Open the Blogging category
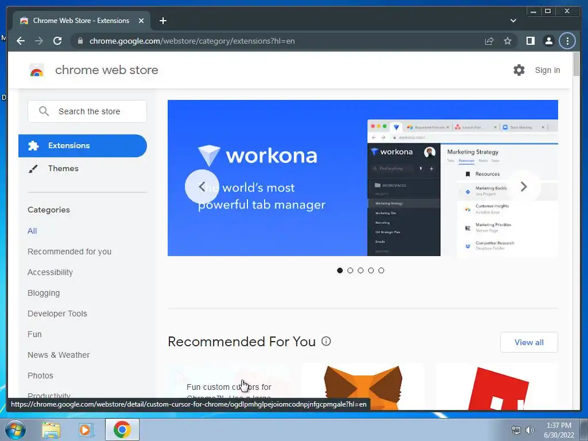This screenshot has width=588, height=441. click(x=44, y=293)
